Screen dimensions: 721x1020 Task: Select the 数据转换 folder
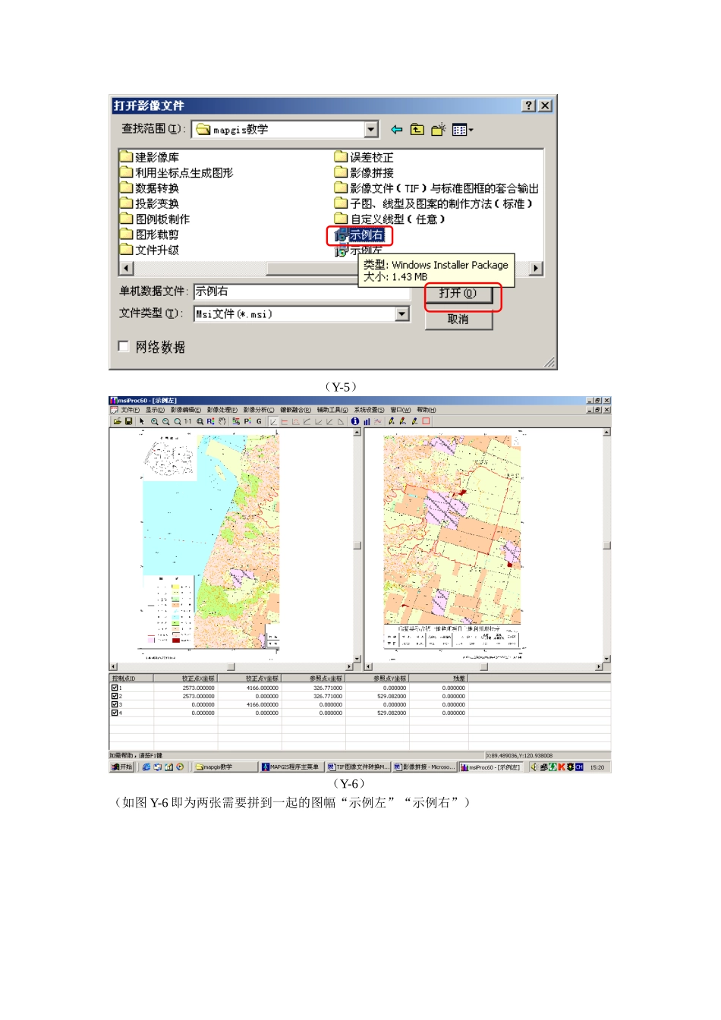tap(150, 188)
